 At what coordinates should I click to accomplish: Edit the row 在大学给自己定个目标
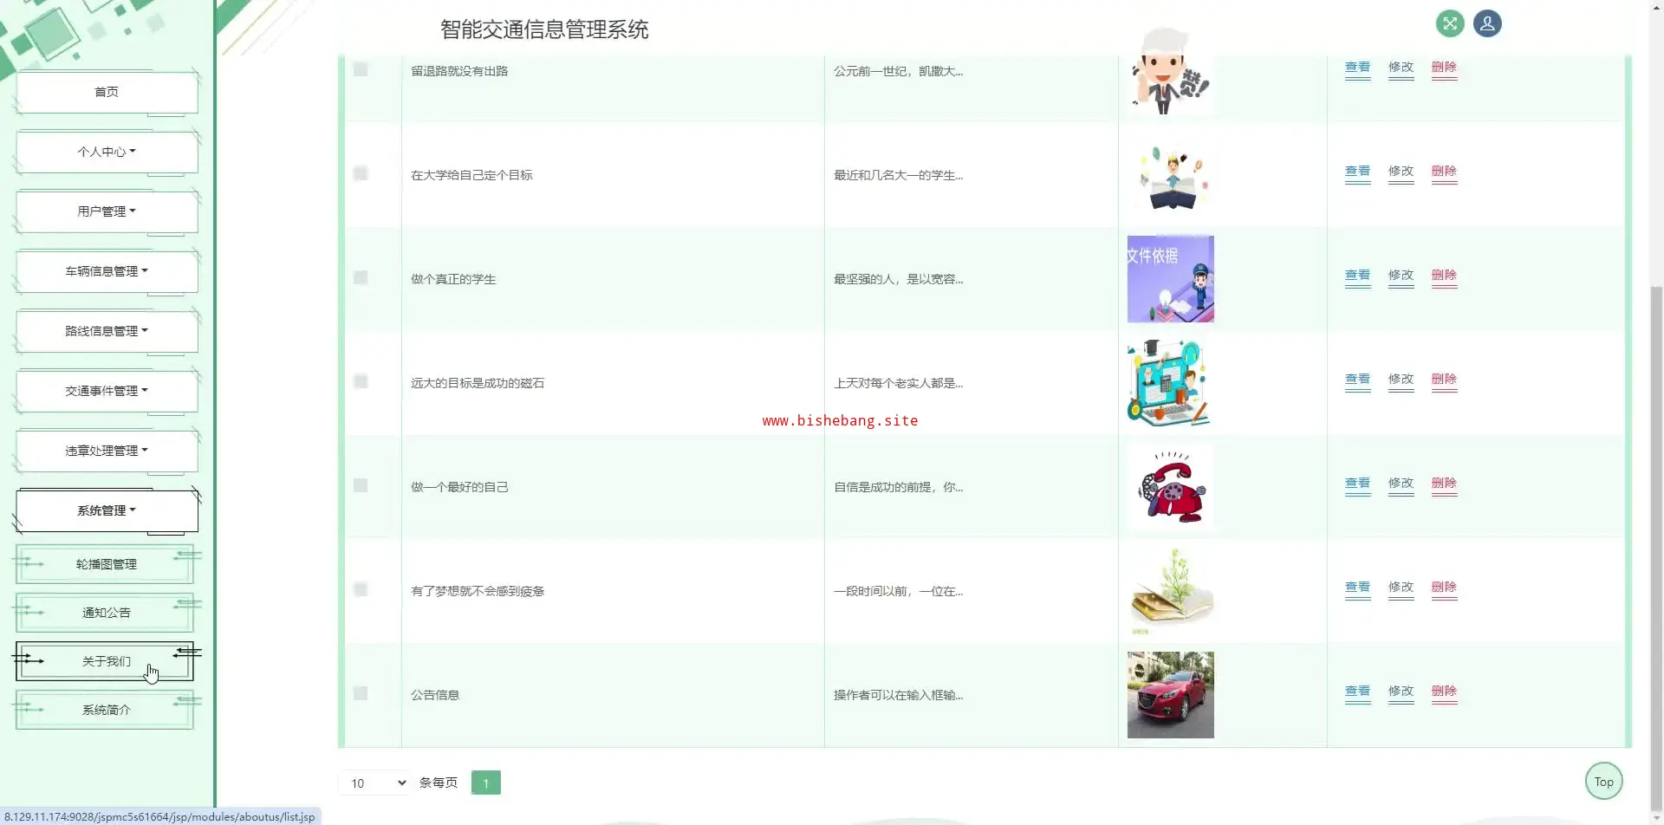[1401, 172]
